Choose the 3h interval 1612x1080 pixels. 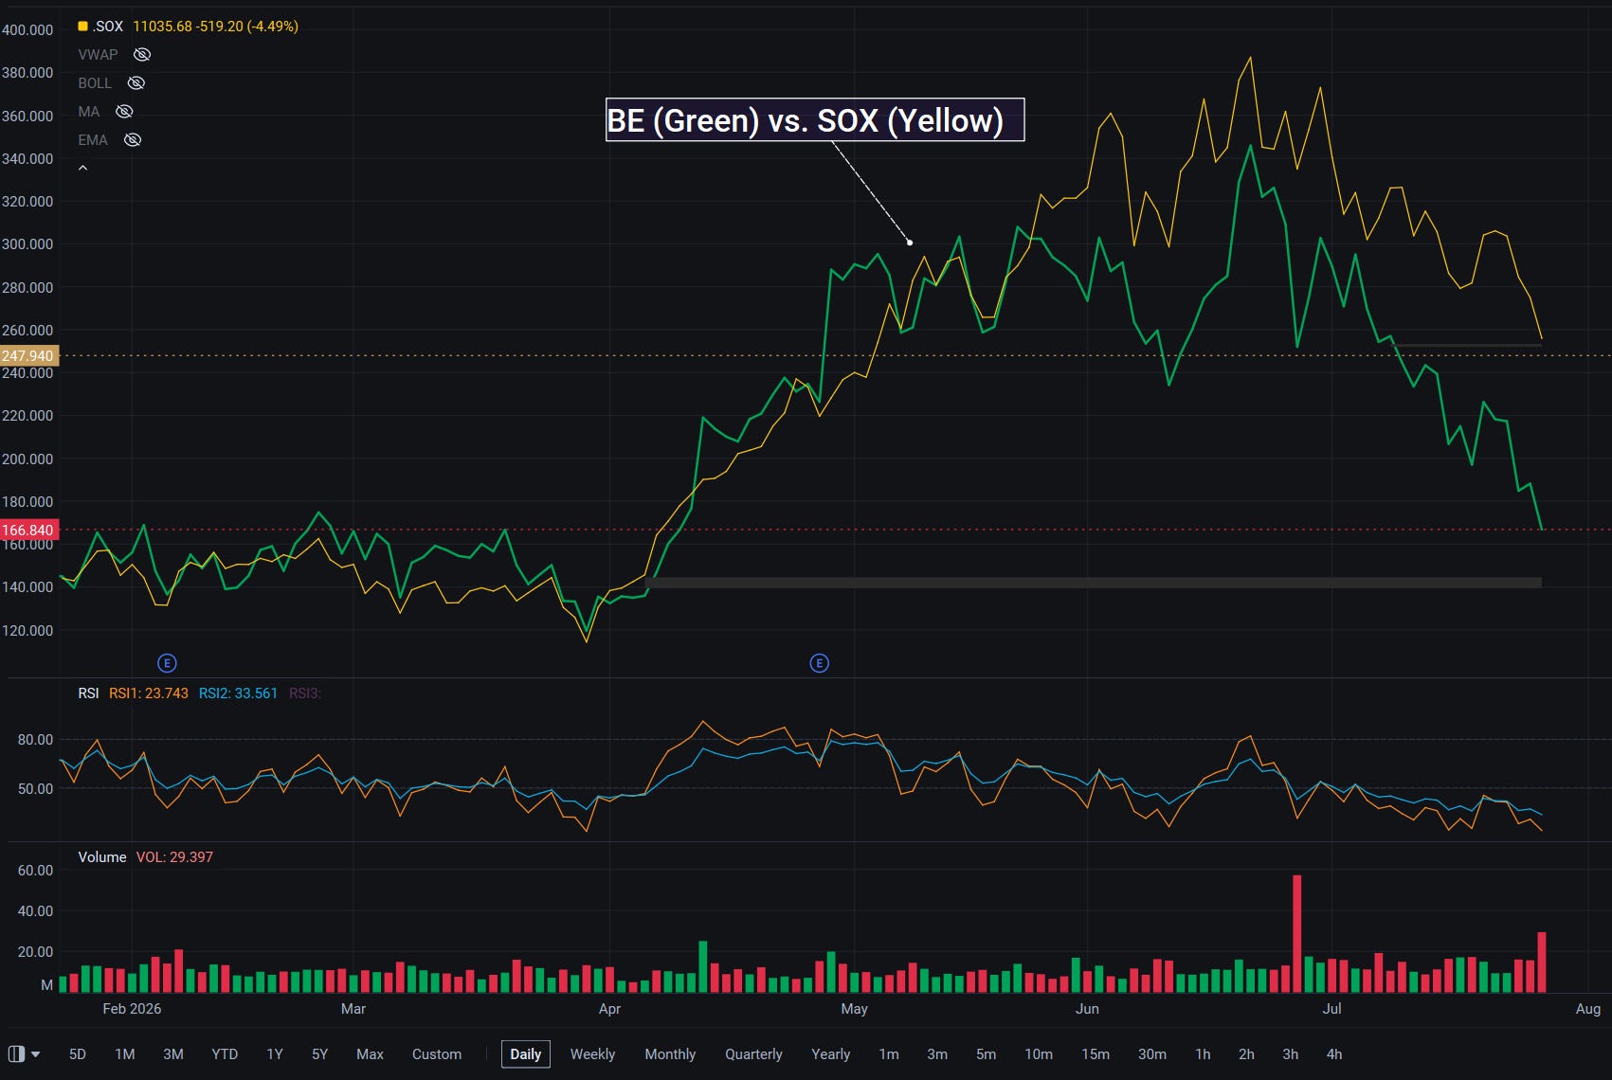tap(1291, 1053)
